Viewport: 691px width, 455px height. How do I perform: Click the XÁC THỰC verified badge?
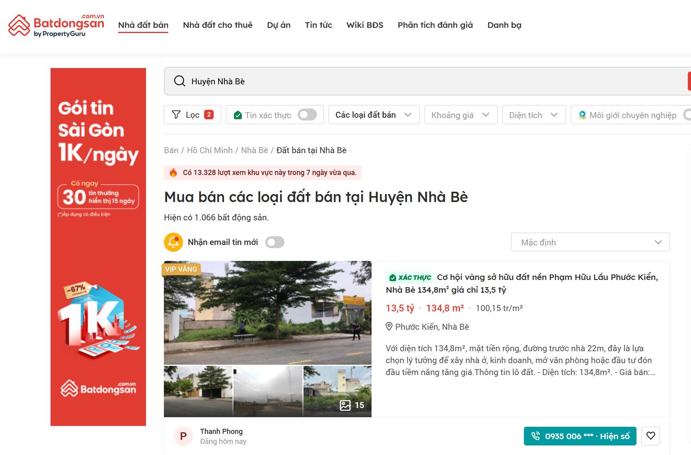(x=410, y=278)
